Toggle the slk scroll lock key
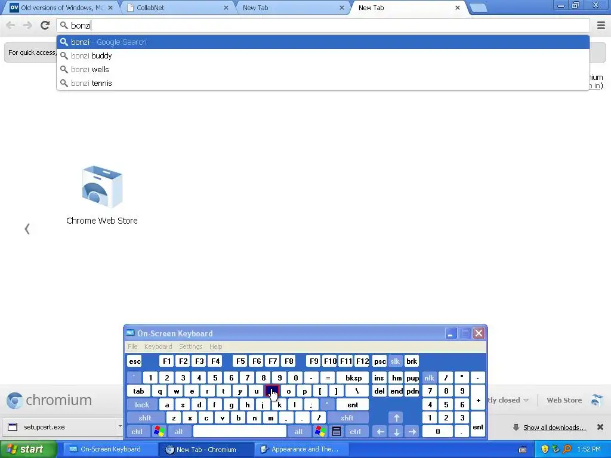Viewport: 611px width, 458px height. [395, 361]
